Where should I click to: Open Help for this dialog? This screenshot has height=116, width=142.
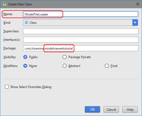coord(130,109)
